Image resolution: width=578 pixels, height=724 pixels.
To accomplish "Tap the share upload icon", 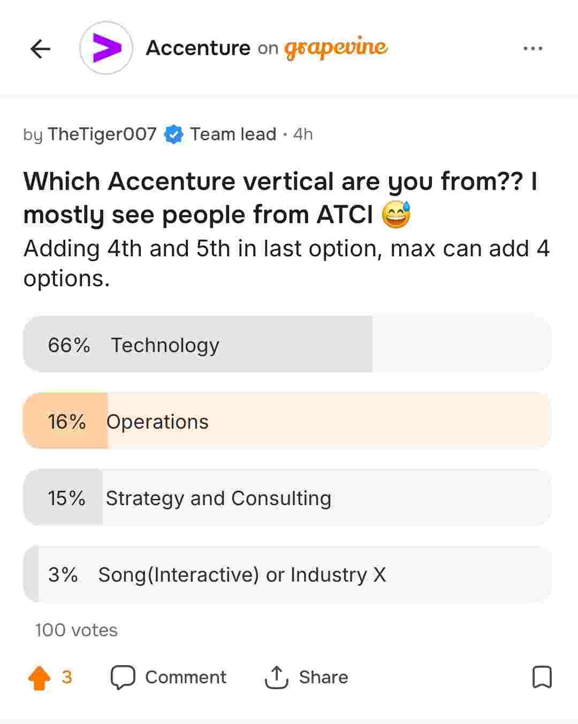I will 276,677.
